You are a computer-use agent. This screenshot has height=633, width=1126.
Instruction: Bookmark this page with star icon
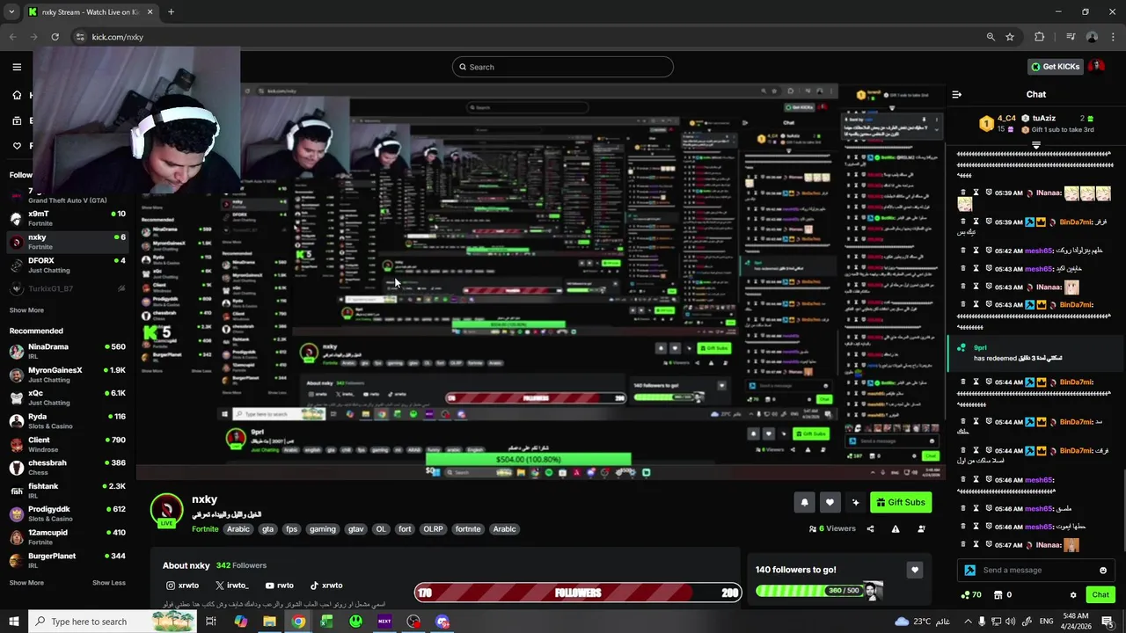click(x=1010, y=37)
